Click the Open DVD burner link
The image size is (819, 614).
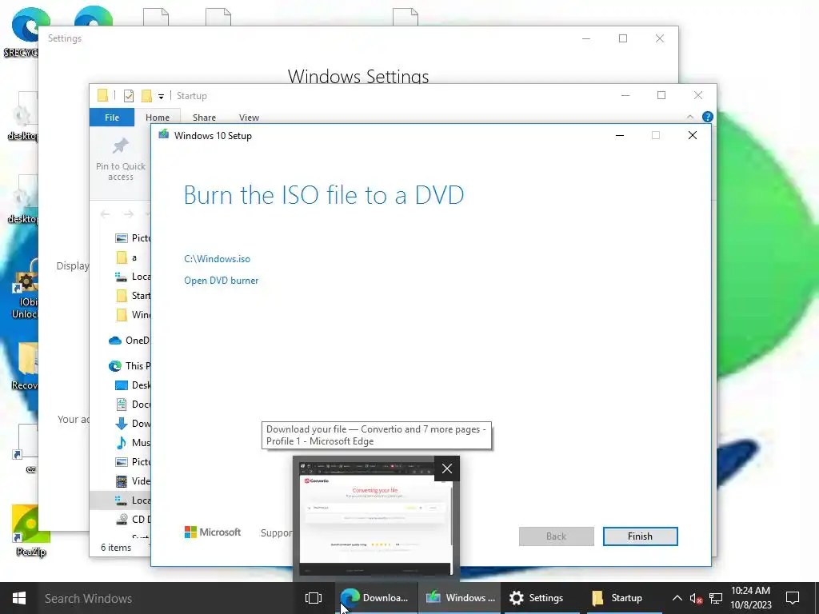click(x=221, y=281)
